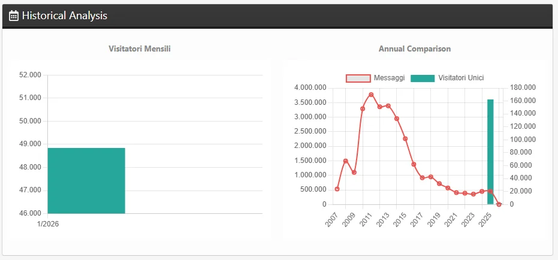
Task: Click the calendar icon beside Historical Analysis
Action: tap(14, 16)
